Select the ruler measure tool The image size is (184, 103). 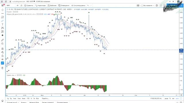click(2, 40)
